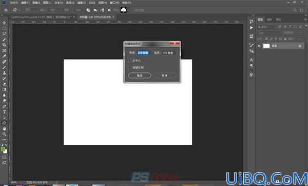Select the Horizontal Type tool
This screenshot has width=308, height=186.
click(4, 112)
